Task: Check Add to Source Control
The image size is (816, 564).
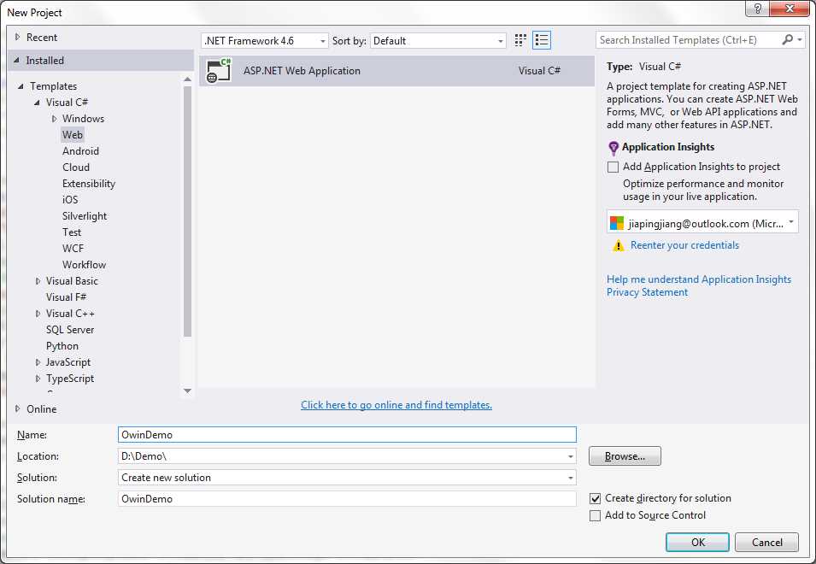Action: (x=595, y=515)
